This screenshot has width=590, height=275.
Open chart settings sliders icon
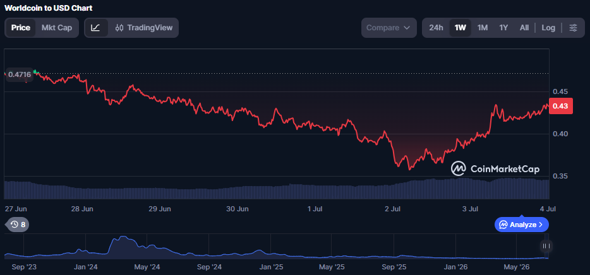(573, 28)
